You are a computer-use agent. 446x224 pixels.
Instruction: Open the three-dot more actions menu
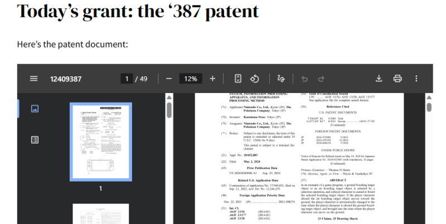click(x=416, y=79)
